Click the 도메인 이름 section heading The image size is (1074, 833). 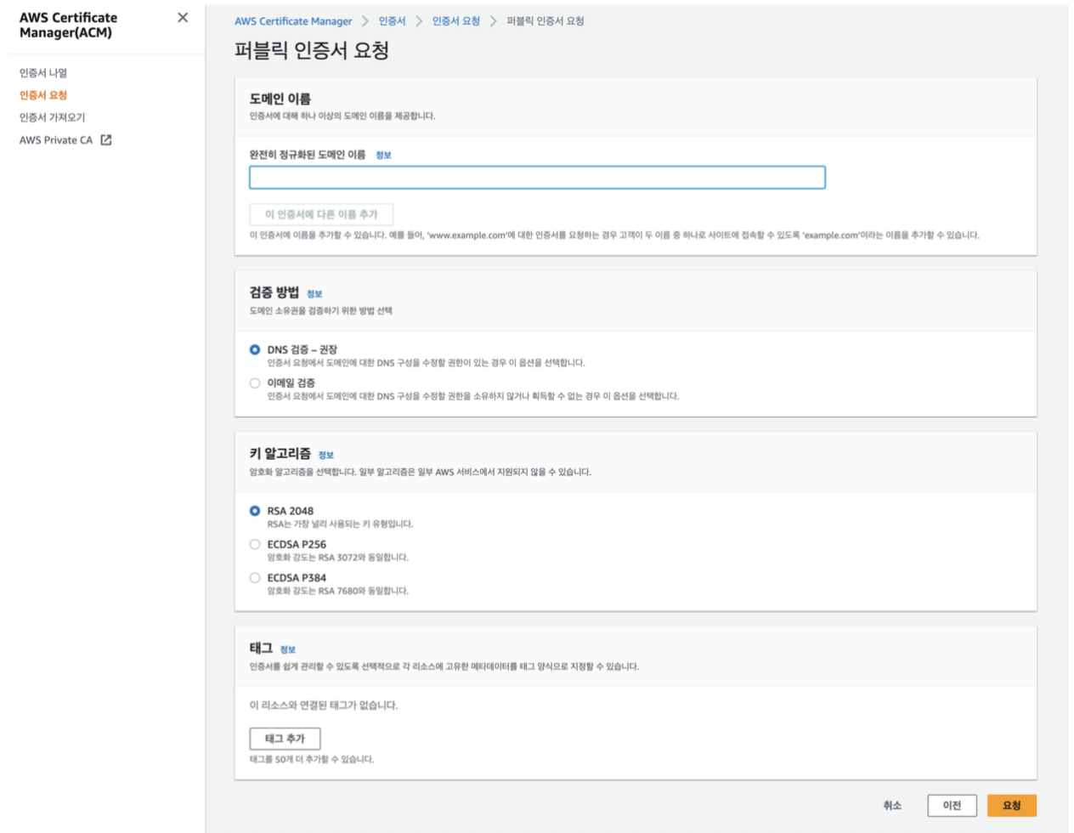pyautogui.click(x=280, y=99)
